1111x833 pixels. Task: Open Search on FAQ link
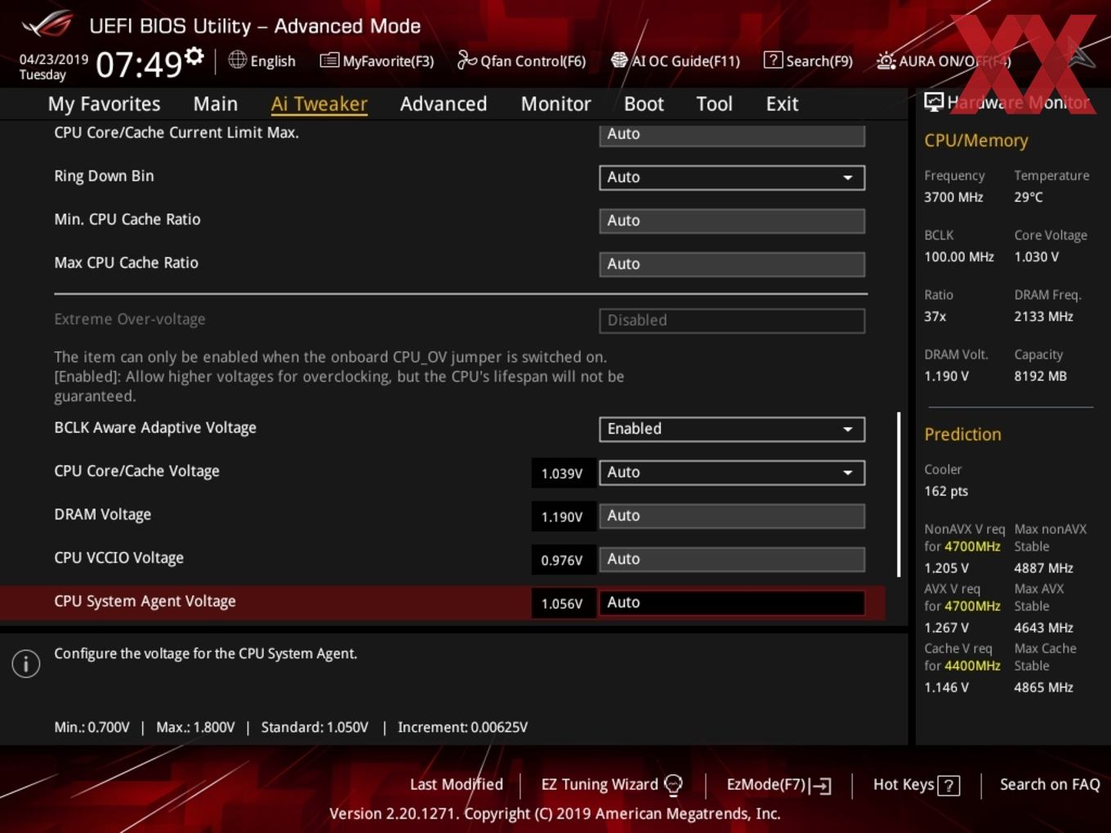[x=1050, y=785]
